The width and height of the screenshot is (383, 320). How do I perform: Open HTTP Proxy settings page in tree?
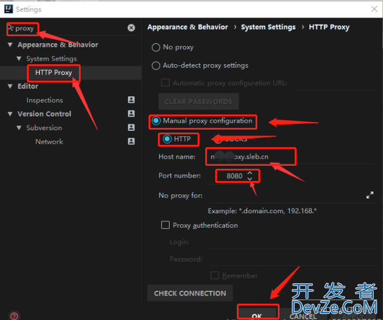[53, 72]
